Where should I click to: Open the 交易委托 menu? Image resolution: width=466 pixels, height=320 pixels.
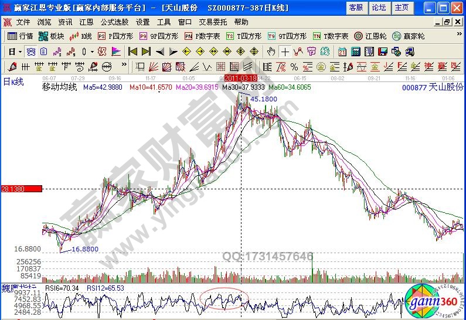(213, 22)
